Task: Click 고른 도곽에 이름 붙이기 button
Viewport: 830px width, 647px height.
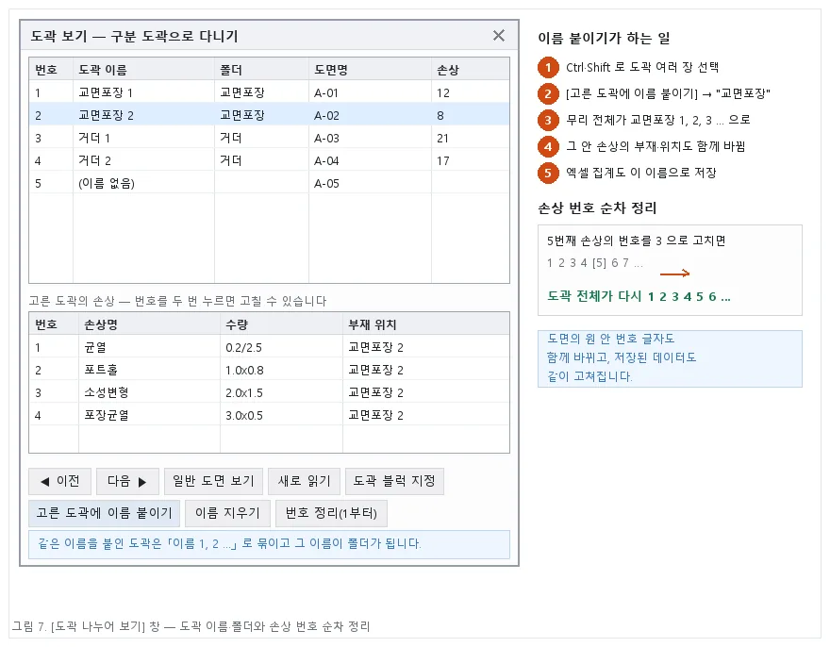Action: (x=105, y=513)
